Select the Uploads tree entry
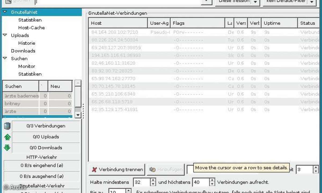The width and height of the screenshot is (322, 193). click(20, 35)
